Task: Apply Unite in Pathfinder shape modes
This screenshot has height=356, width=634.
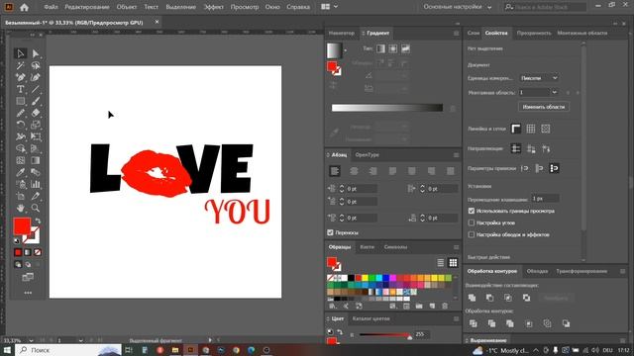Action: click(x=472, y=298)
